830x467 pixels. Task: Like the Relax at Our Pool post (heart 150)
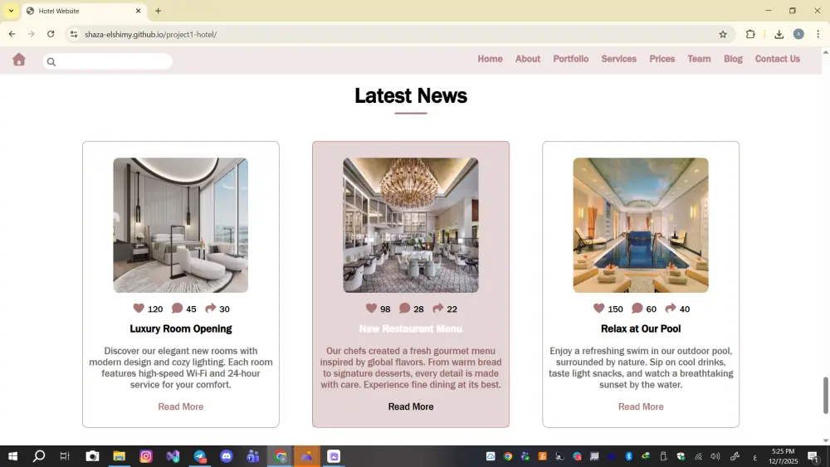598,308
